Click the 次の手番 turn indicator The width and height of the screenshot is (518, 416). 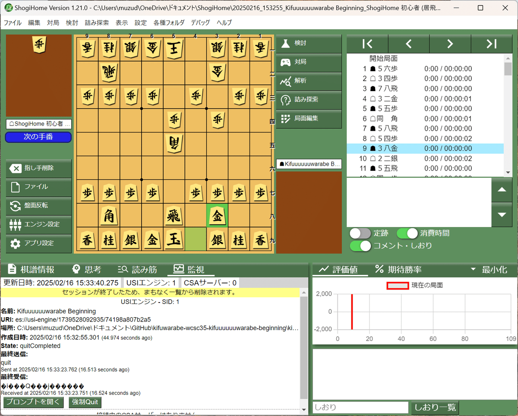[38, 137]
